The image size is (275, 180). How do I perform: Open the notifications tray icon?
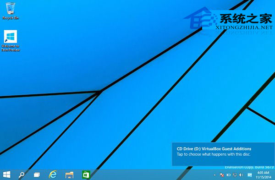click(250, 175)
